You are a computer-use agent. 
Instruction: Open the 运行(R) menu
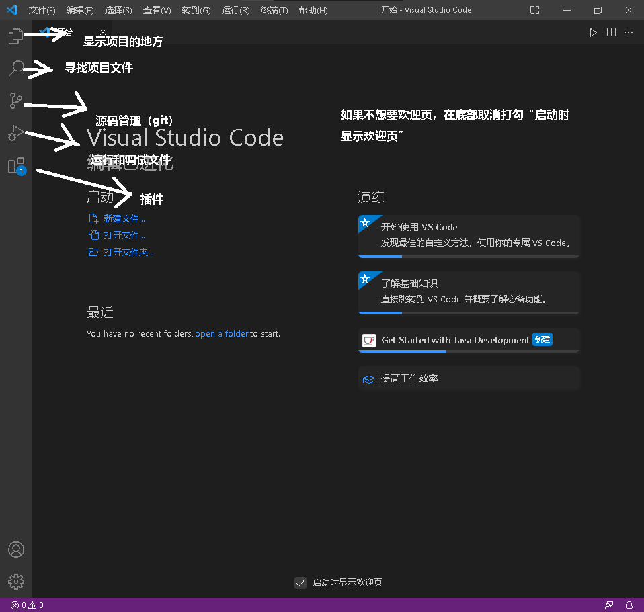pos(235,10)
